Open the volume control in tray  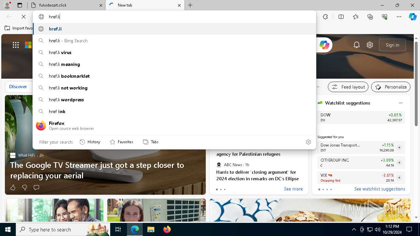[x=378, y=229]
